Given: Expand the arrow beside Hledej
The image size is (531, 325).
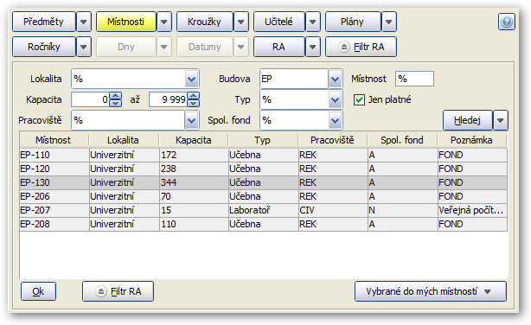Looking at the screenshot, I should [x=501, y=120].
